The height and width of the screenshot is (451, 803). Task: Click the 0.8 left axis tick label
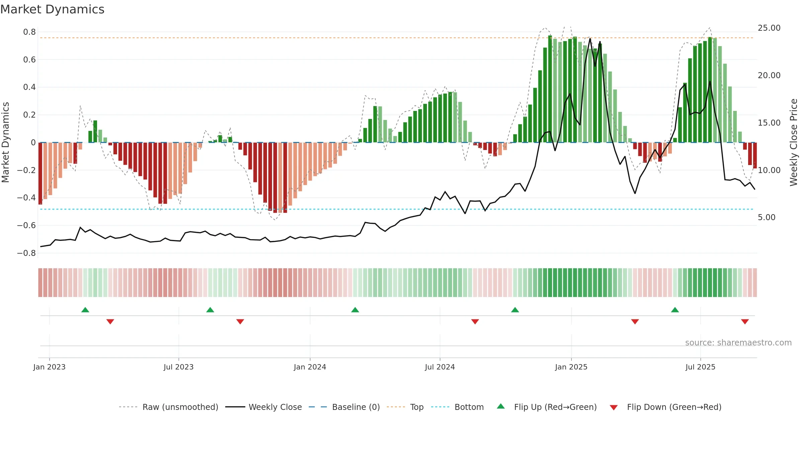coord(29,32)
